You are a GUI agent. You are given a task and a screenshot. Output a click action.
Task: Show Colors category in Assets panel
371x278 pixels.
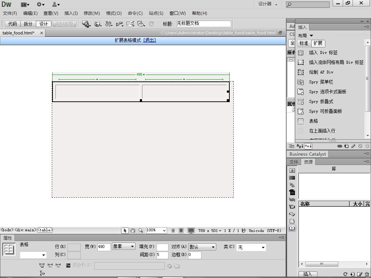click(x=292, y=178)
